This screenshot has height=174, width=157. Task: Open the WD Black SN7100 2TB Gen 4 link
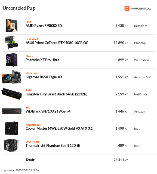[x=48, y=111]
